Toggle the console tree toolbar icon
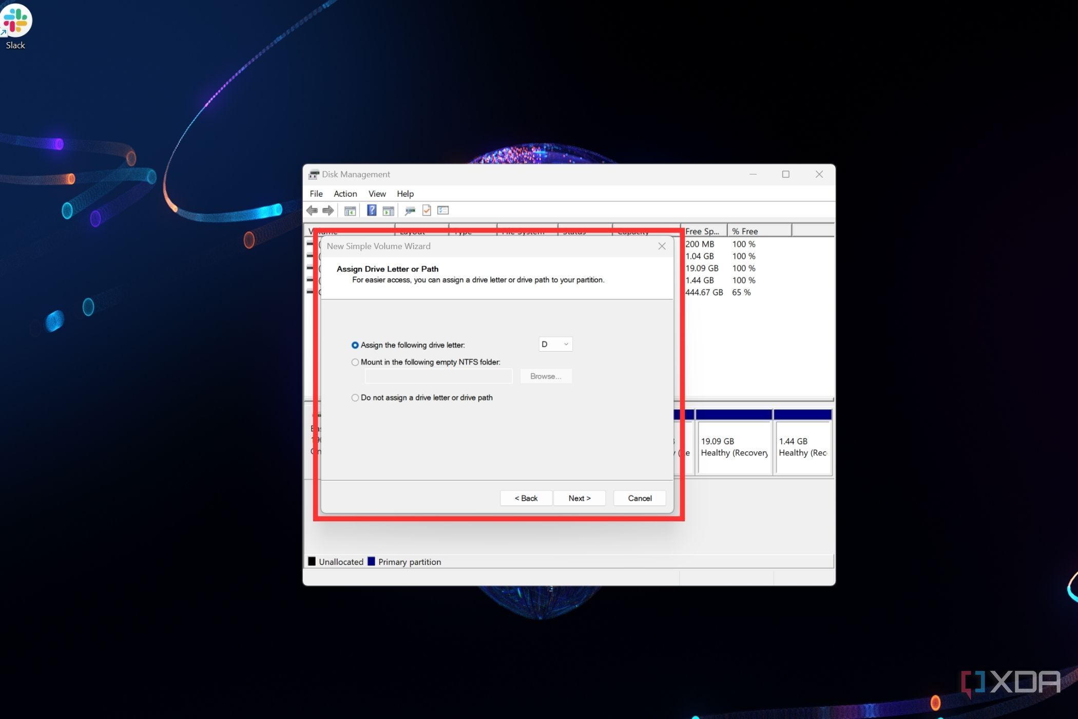1078x719 pixels. click(x=350, y=210)
